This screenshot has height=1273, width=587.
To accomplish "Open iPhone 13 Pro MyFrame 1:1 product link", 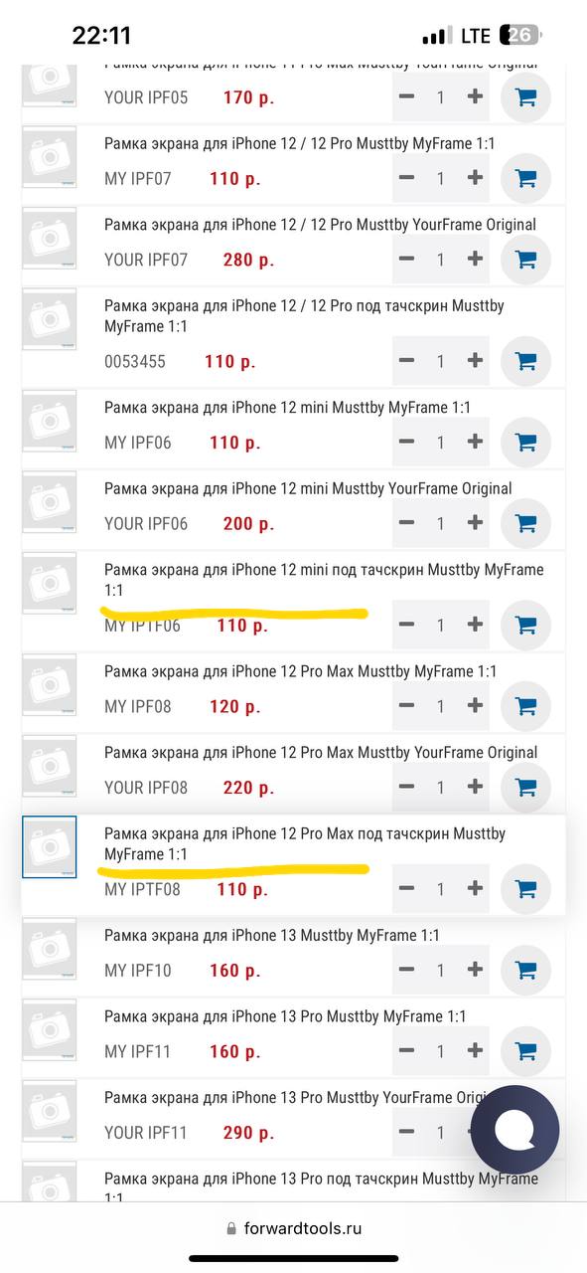I will (285, 1016).
